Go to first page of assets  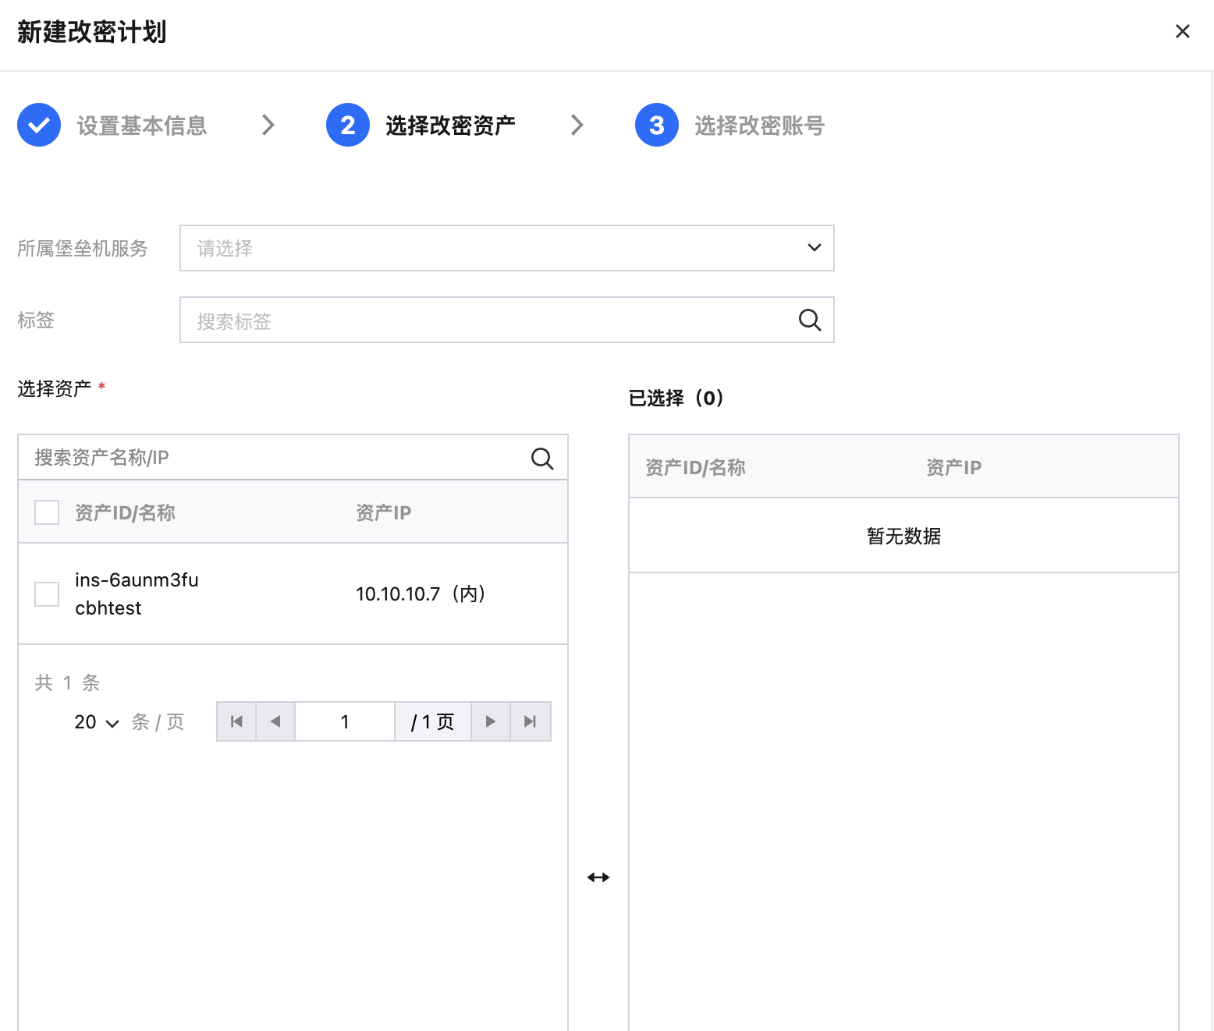(236, 721)
